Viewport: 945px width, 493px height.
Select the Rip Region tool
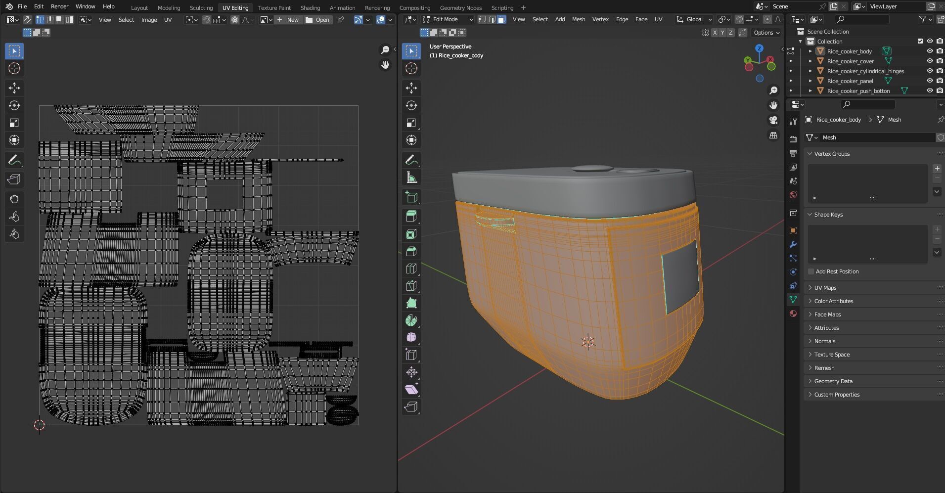coord(411,407)
